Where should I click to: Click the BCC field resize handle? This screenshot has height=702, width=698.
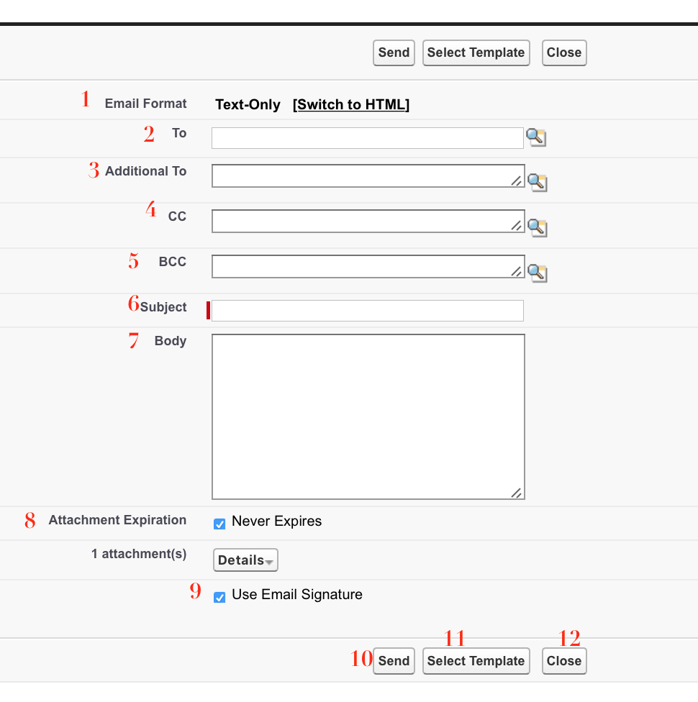[x=517, y=271]
